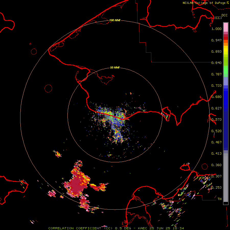Click the KAEC radar site identifier

coord(142,228)
